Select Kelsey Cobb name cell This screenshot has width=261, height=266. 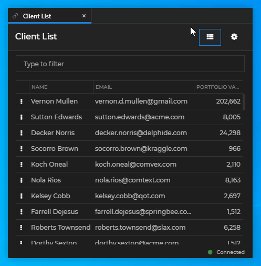point(50,196)
